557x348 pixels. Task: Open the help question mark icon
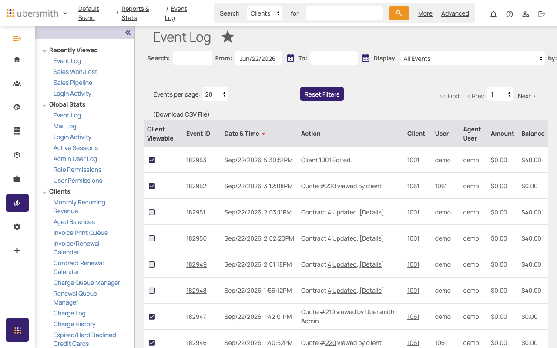click(x=510, y=14)
